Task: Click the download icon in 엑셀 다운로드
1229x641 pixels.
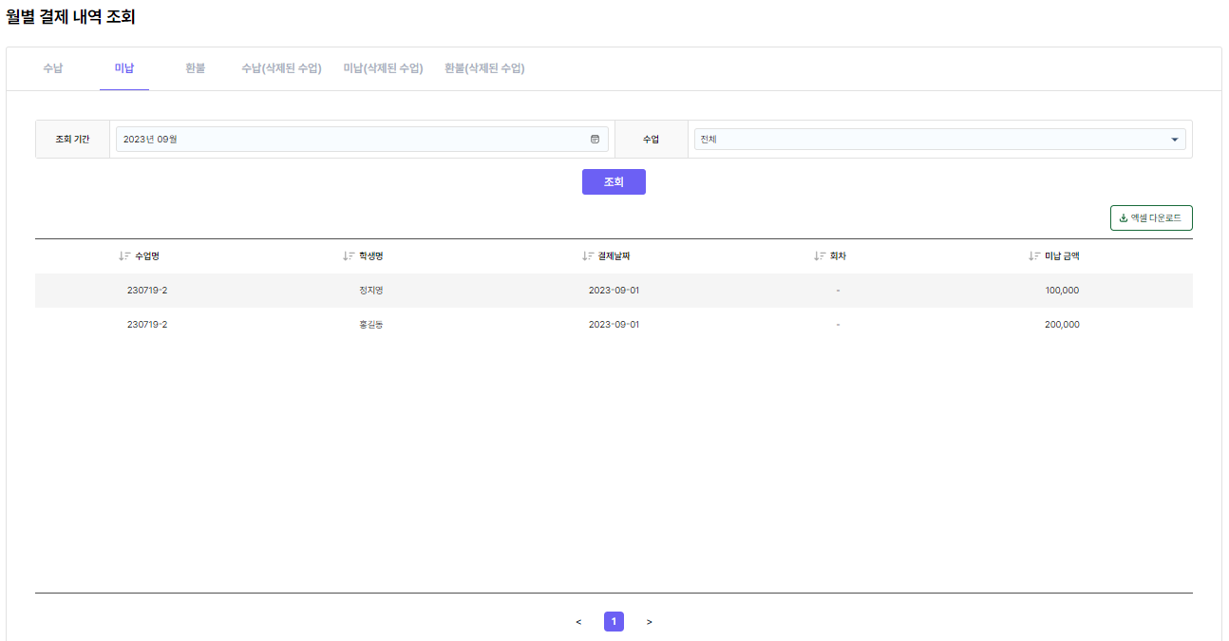Action: click(x=1124, y=218)
